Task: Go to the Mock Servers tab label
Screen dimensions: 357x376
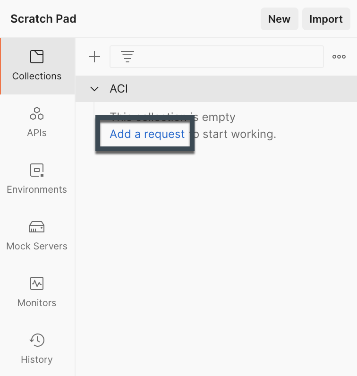Action: coord(37,246)
